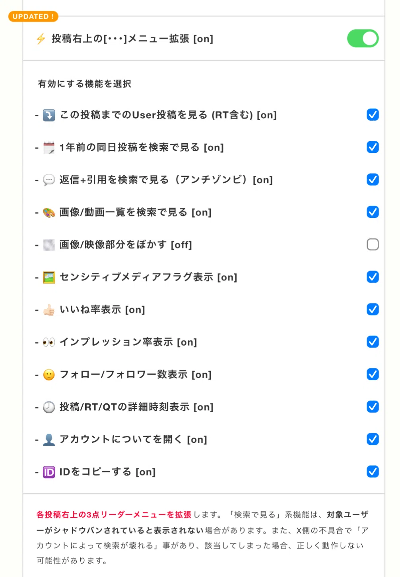Click the red 各投稿右上の3点リーダーメニューを拡張 text
The width and height of the screenshot is (400, 577).
(x=114, y=514)
